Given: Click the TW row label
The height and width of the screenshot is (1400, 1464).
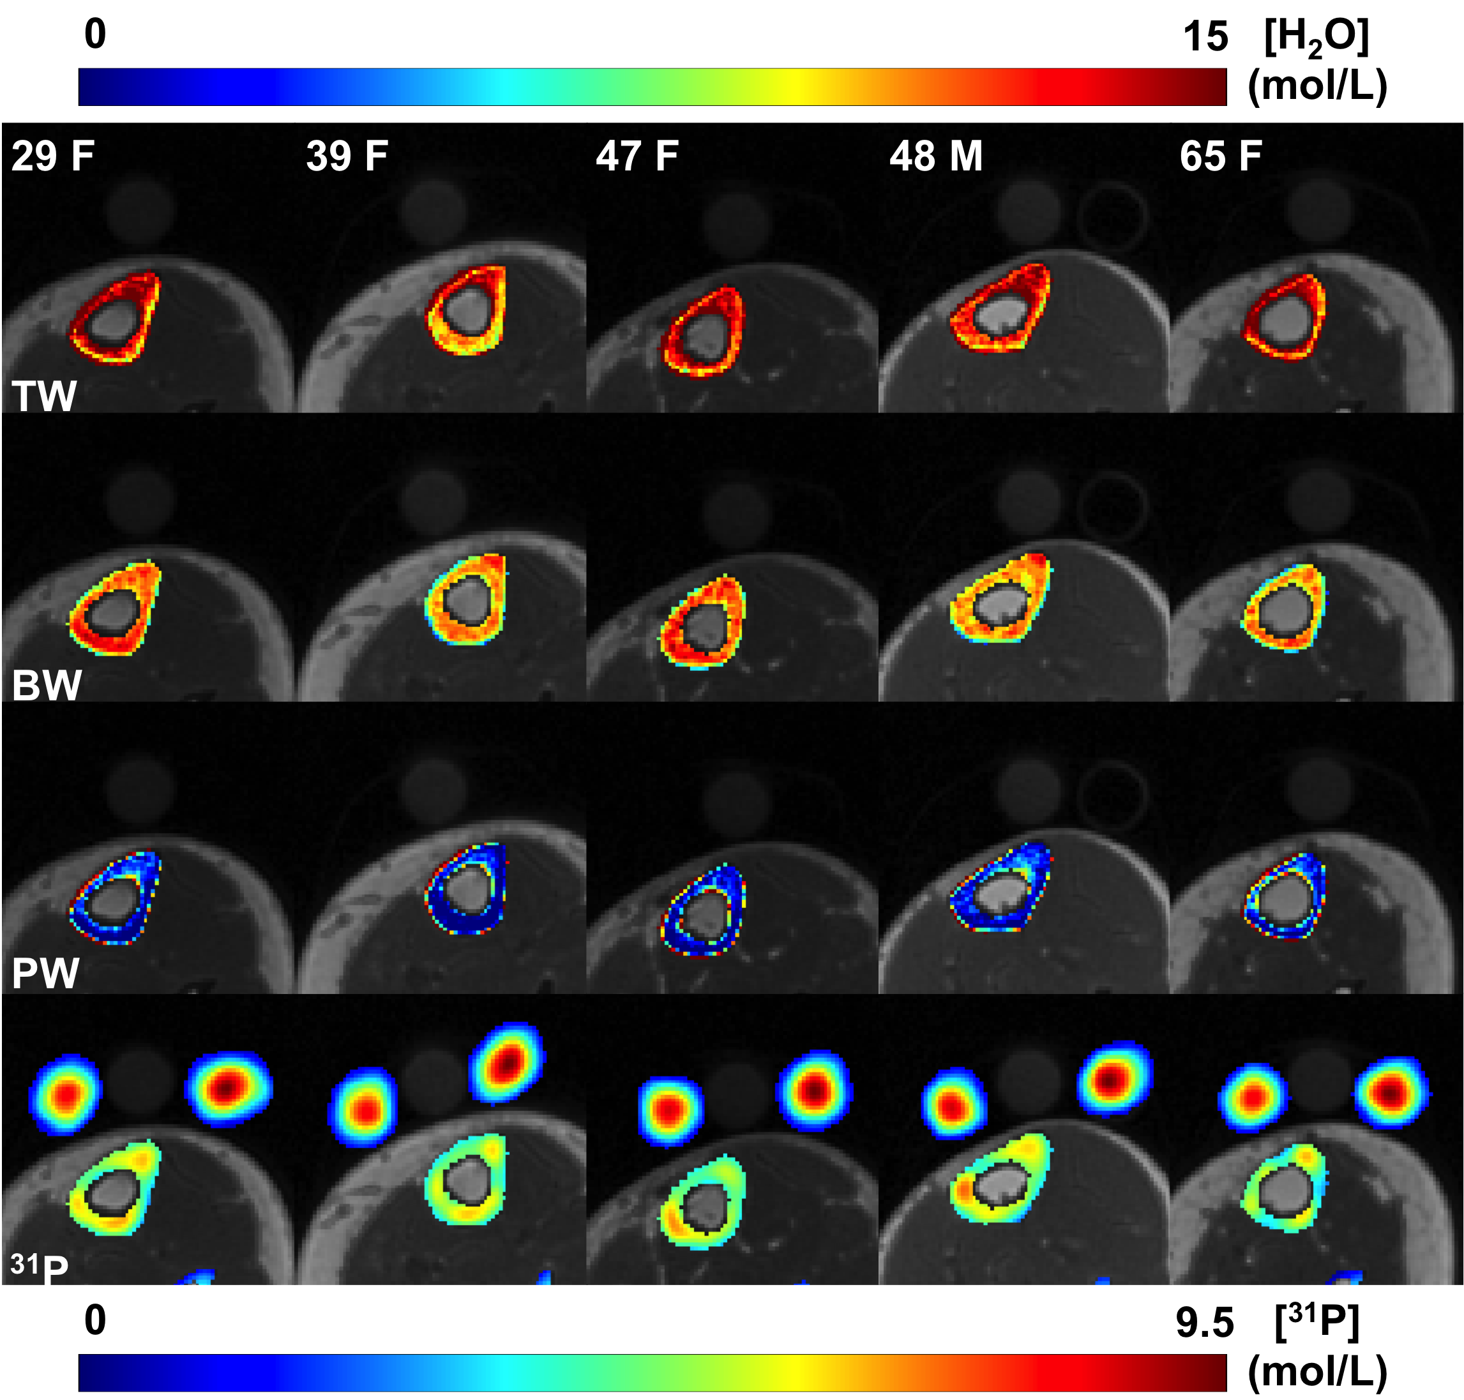Looking at the screenshot, I should click(x=44, y=396).
